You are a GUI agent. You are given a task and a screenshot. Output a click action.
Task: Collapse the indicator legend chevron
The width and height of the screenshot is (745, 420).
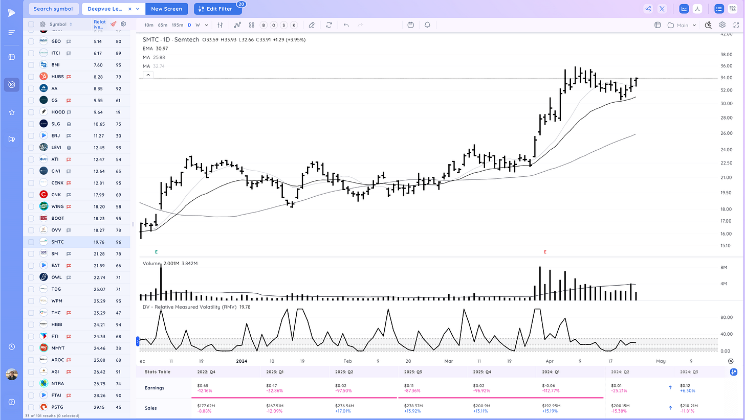tap(147, 75)
